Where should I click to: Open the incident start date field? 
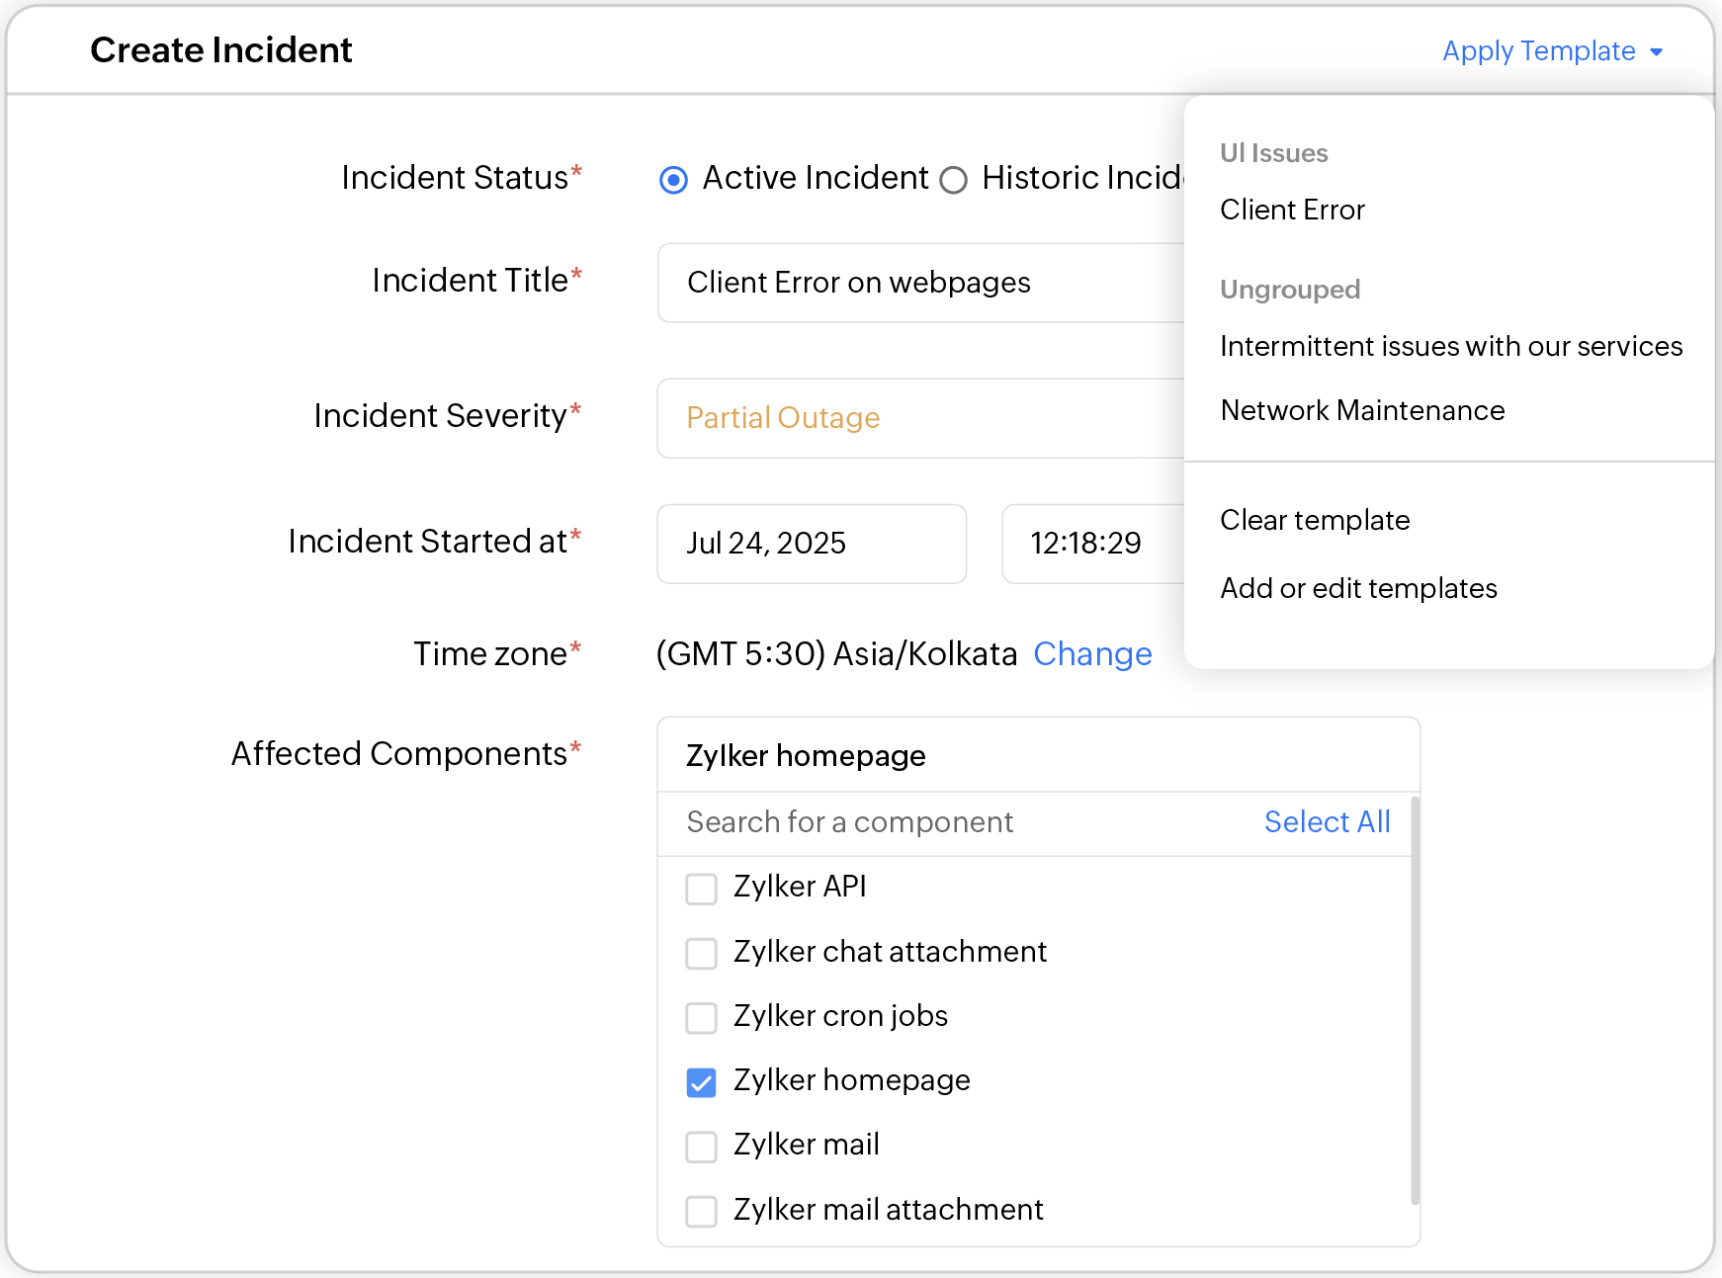pos(811,544)
